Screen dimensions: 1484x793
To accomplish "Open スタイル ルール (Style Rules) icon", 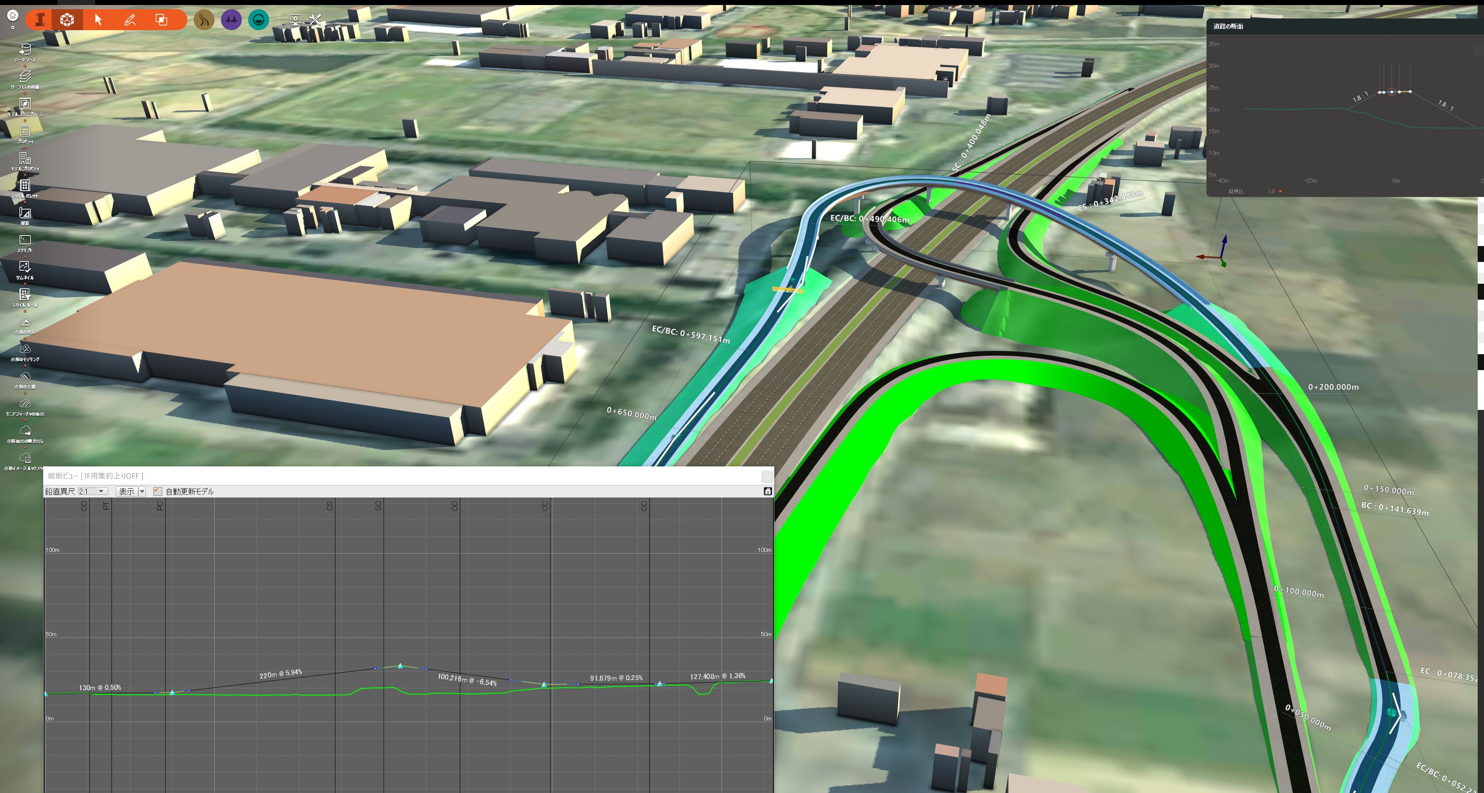I will [x=25, y=295].
